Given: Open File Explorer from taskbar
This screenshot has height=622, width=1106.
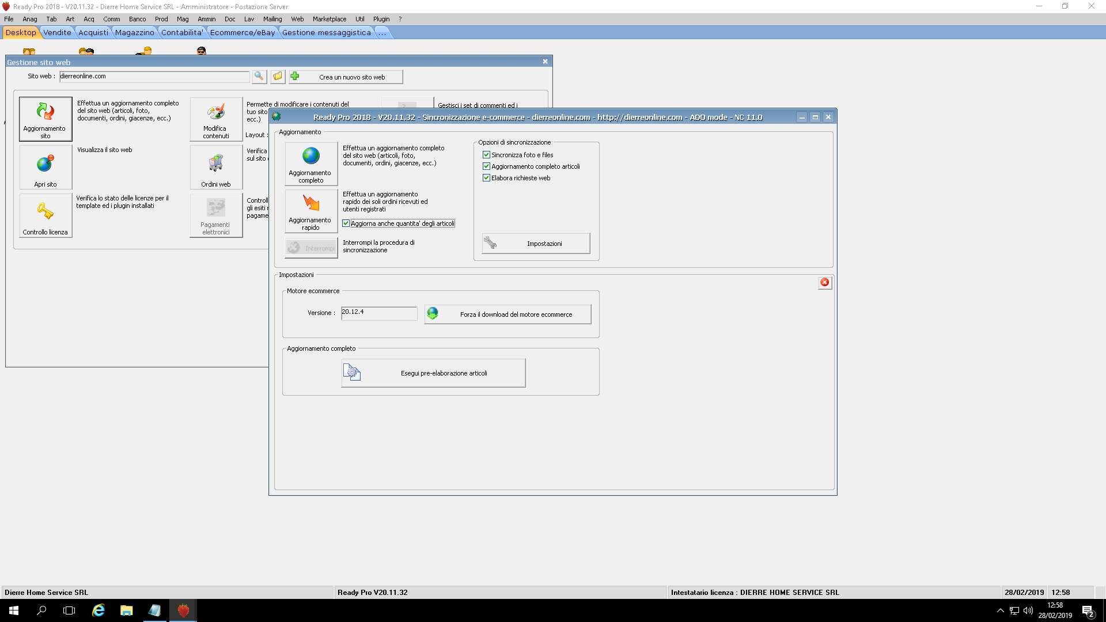Looking at the screenshot, I should click(126, 610).
